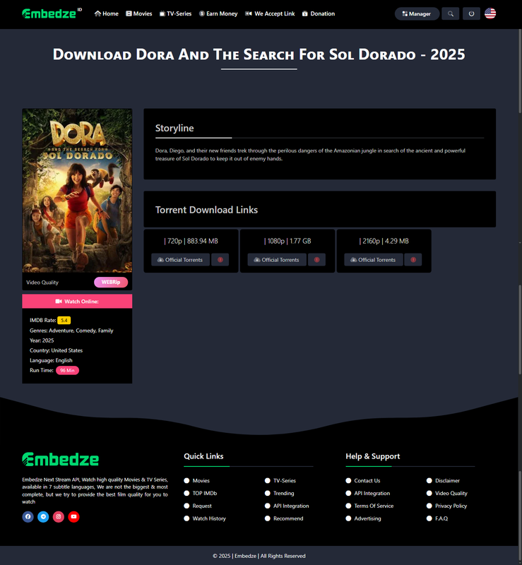
Task: Click the Language: English text
Action: click(51, 360)
